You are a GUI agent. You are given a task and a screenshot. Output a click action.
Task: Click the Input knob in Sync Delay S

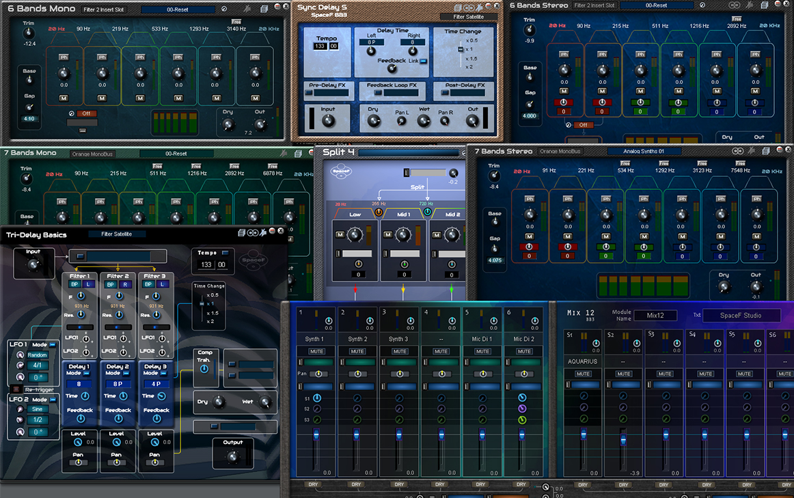[x=328, y=120]
